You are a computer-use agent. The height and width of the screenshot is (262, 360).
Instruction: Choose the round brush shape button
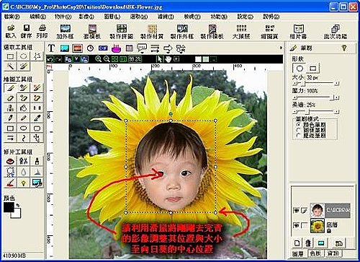coord(300,69)
